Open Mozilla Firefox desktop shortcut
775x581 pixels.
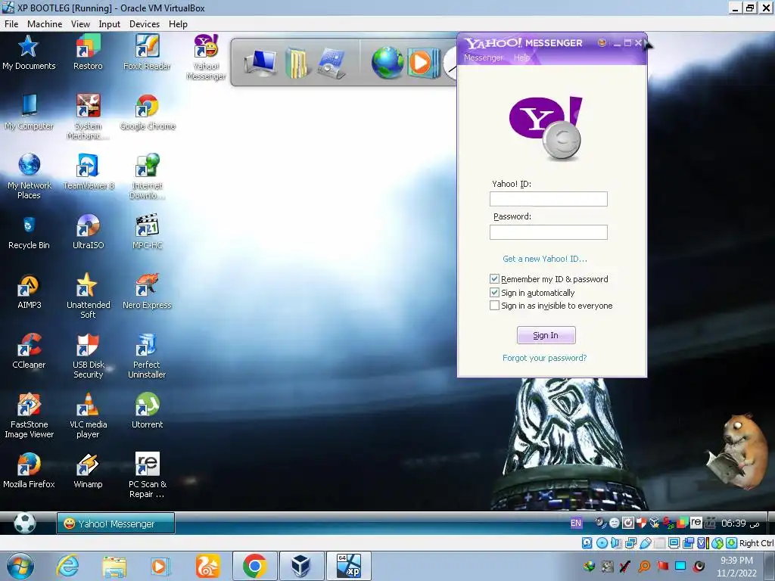[30, 471]
